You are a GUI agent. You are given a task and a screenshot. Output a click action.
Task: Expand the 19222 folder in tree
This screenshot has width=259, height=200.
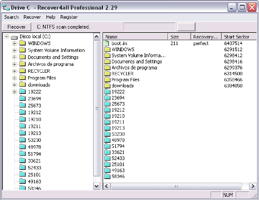pyautogui.click(x=15, y=92)
